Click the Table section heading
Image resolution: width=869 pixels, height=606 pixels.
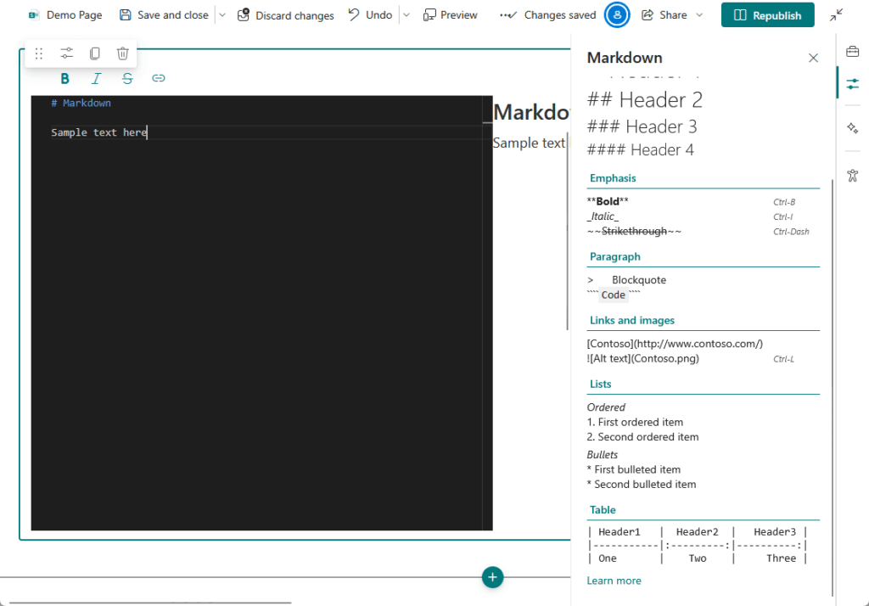click(603, 510)
